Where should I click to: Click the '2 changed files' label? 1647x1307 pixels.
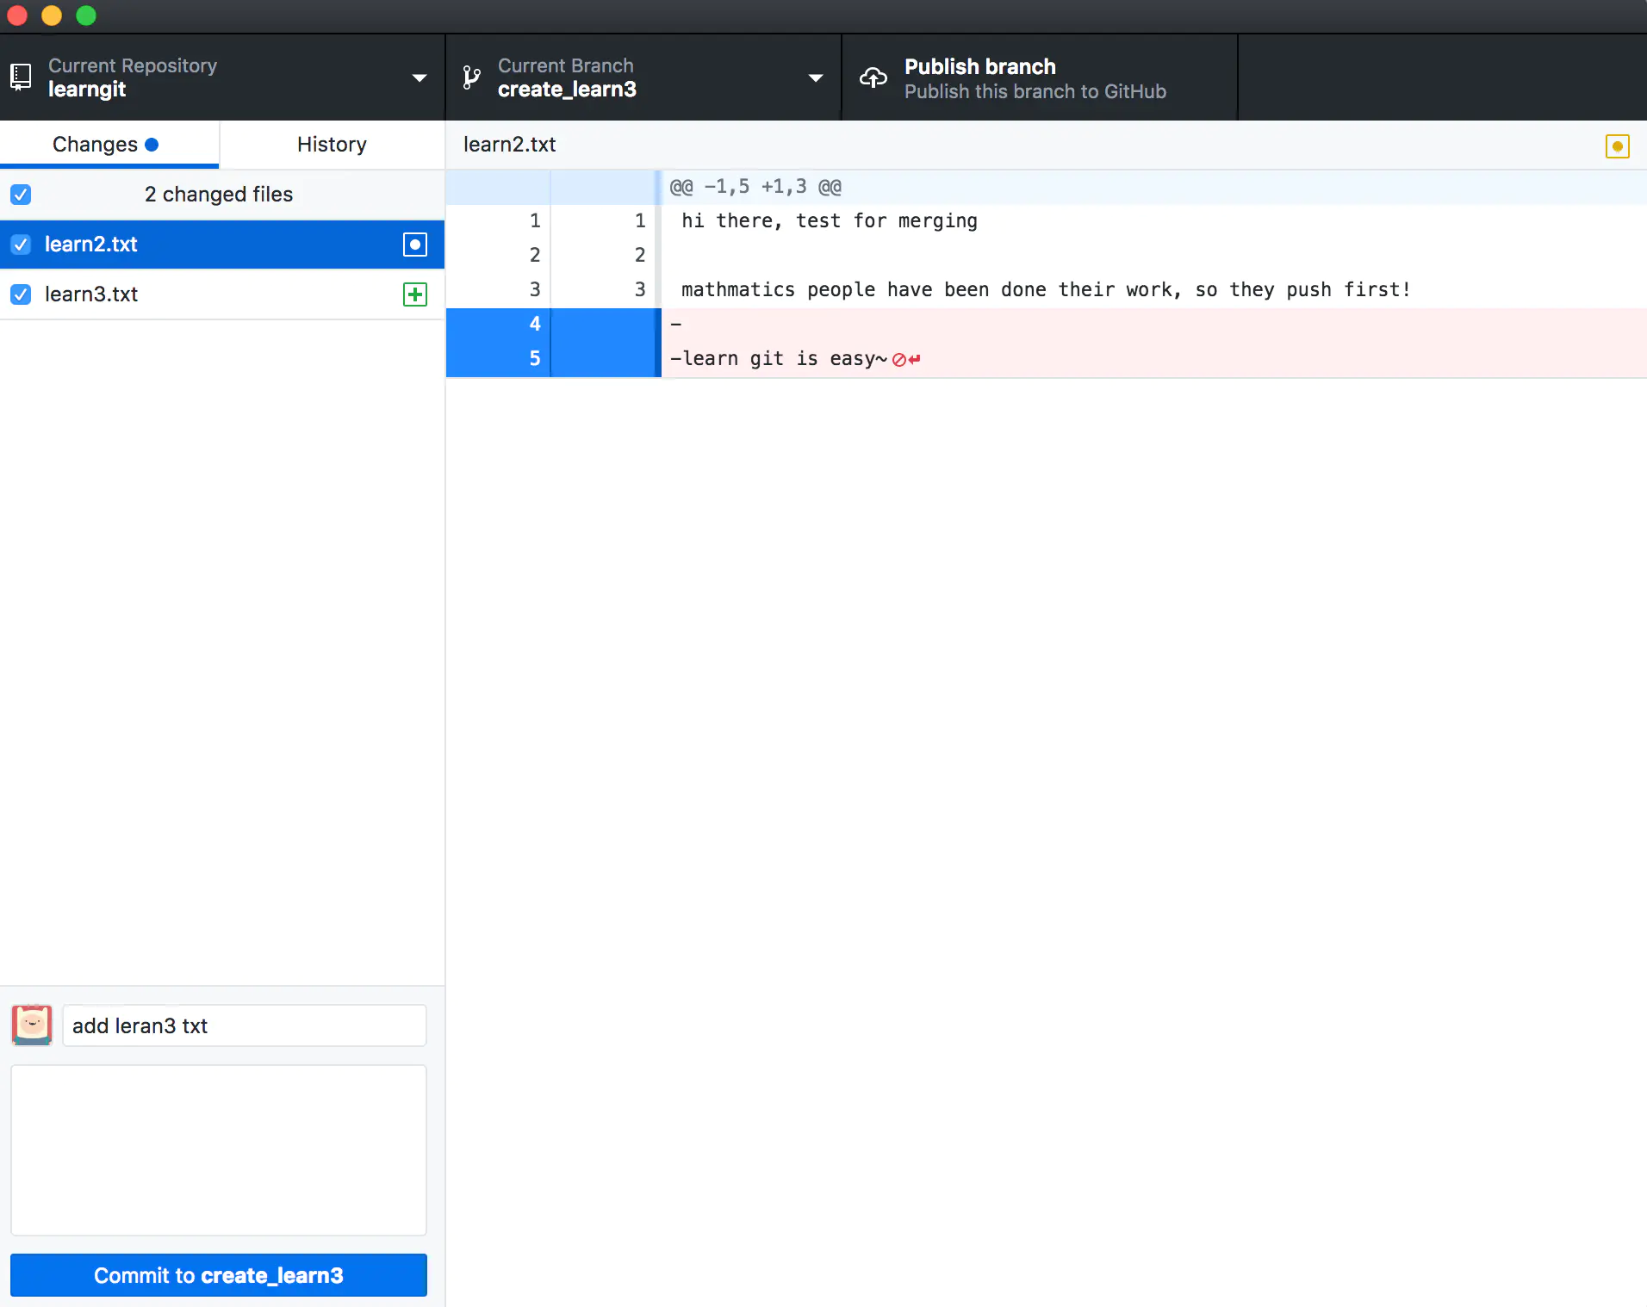pos(219,195)
